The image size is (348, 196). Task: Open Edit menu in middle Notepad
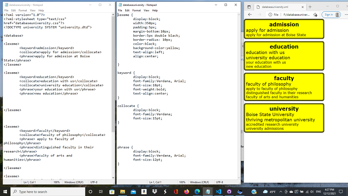[x=127, y=10]
